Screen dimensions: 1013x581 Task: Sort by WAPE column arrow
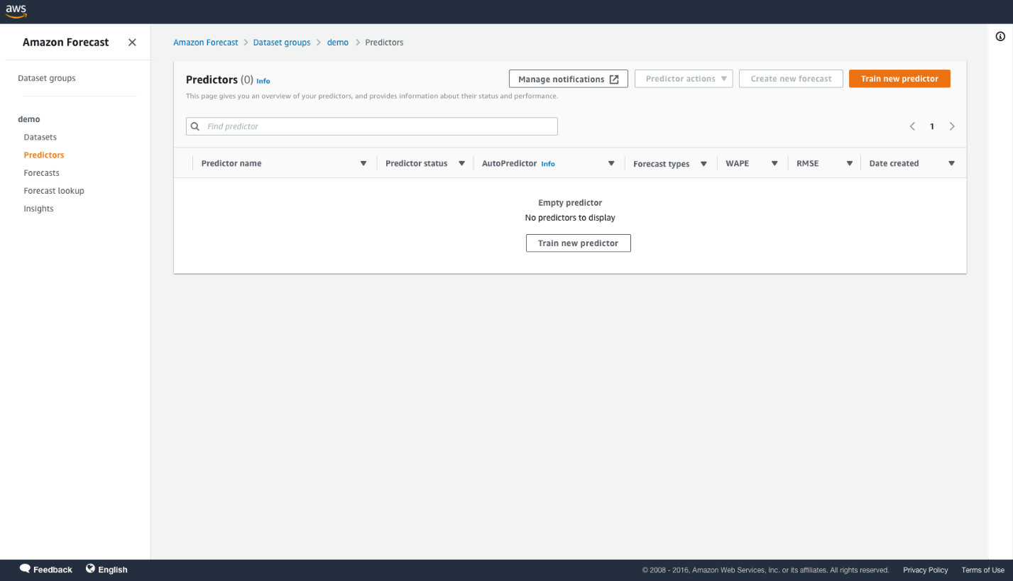(x=774, y=164)
